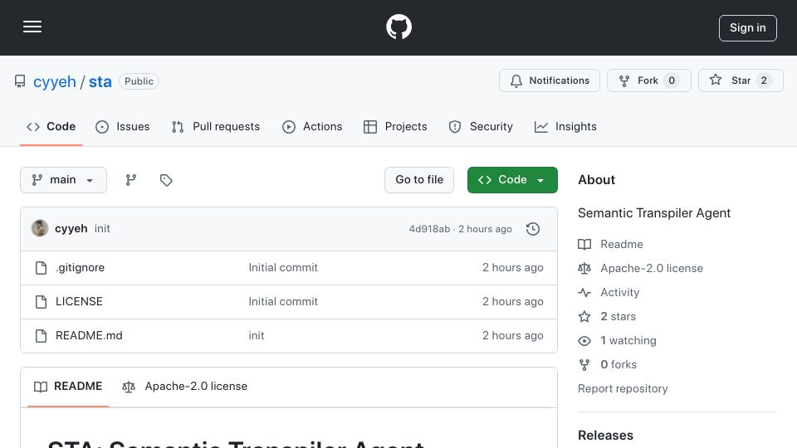The width and height of the screenshot is (797, 448).
Task: Select the README tab in file viewer
Action: click(68, 387)
